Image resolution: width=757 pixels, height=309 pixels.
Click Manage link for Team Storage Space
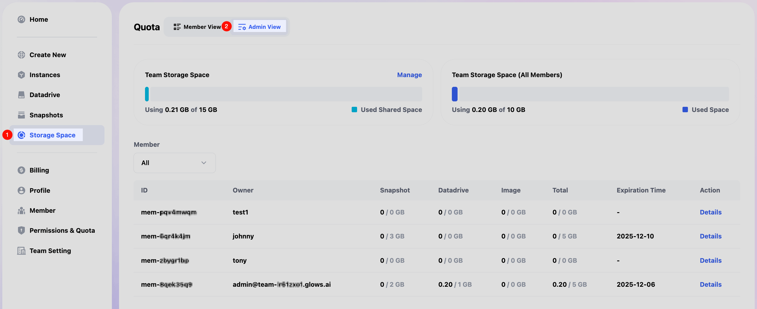(409, 75)
